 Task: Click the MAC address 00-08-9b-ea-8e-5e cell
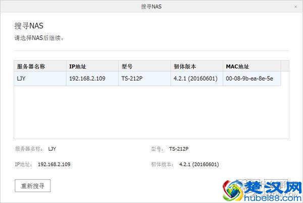[x=249, y=79]
